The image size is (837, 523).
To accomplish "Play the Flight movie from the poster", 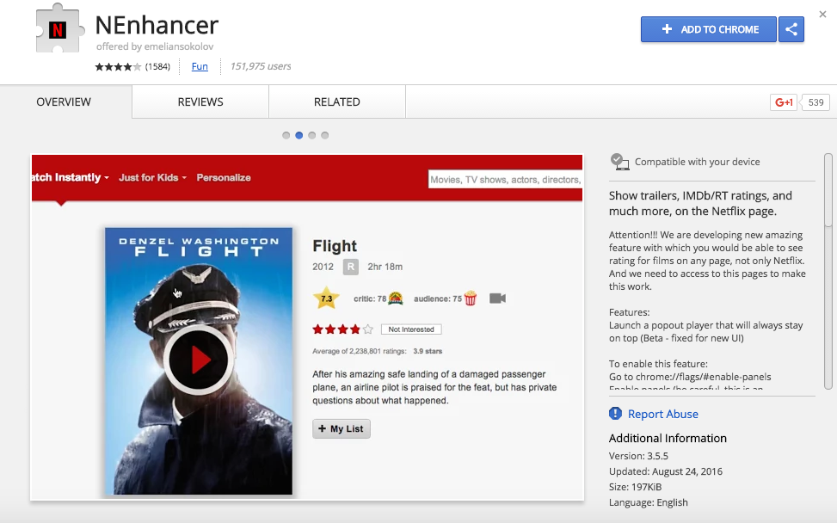I will tap(198, 360).
